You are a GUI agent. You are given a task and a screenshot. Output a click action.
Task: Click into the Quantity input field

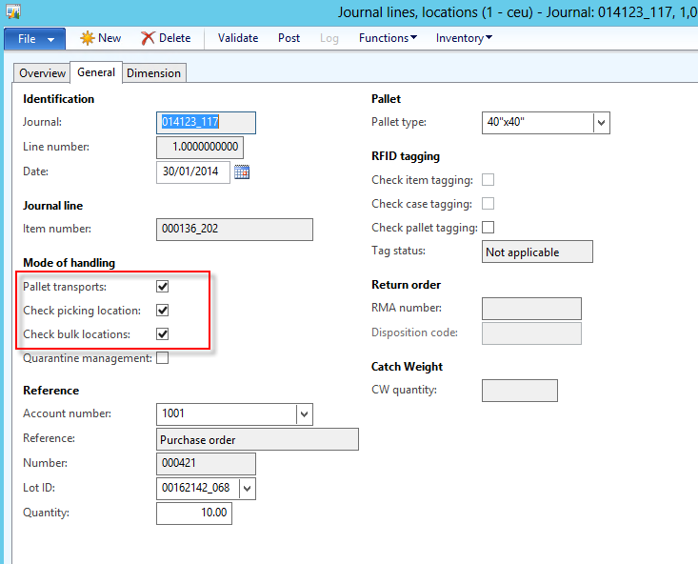(x=194, y=514)
